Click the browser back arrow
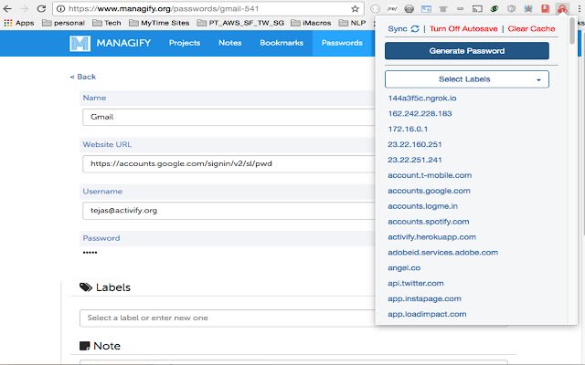Viewport: 585px width, 365px height. [7, 8]
